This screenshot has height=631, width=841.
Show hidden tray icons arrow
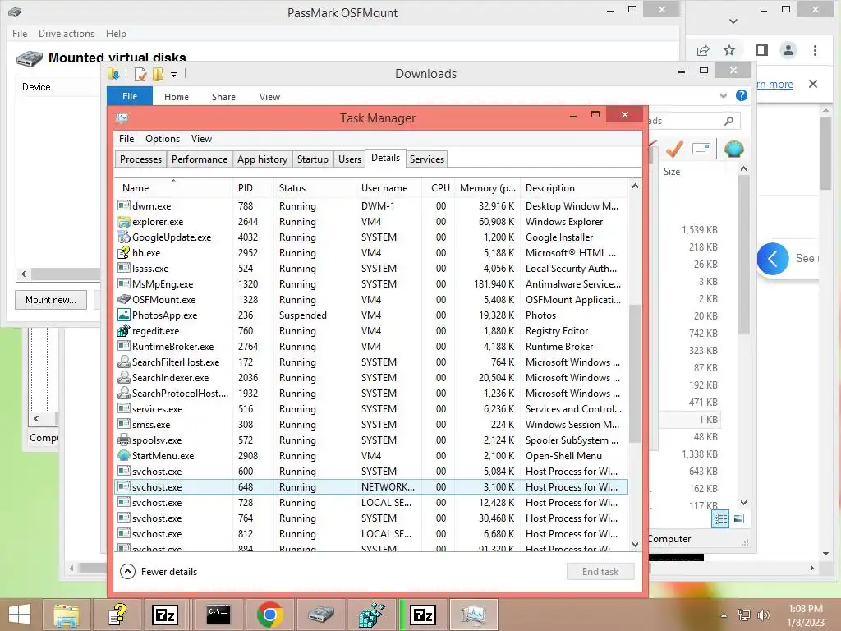(724, 615)
